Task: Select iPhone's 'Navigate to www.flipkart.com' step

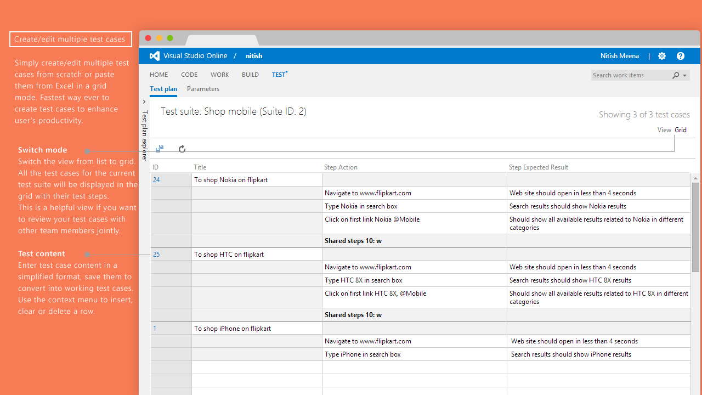Action: [x=415, y=341]
